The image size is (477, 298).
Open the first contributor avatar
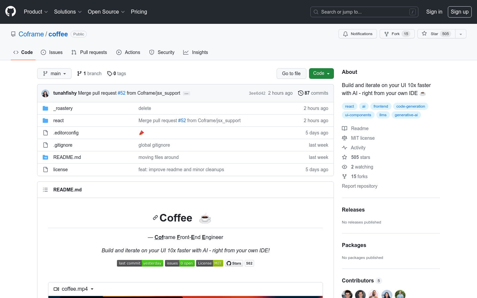pos(347,294)
